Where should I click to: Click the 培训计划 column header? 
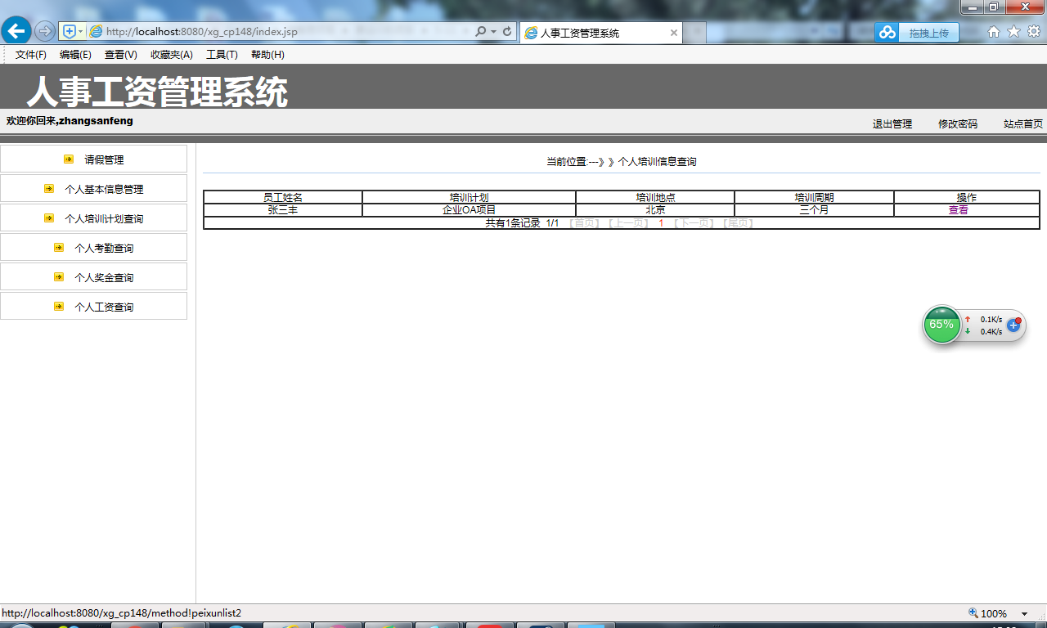point(469,198)
